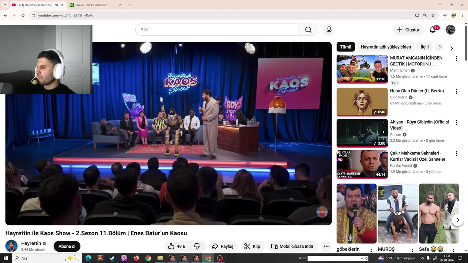The width and height of the screenshot is (468, 263).
Task: Click install app icon in address bar
Action: [417, 15]
